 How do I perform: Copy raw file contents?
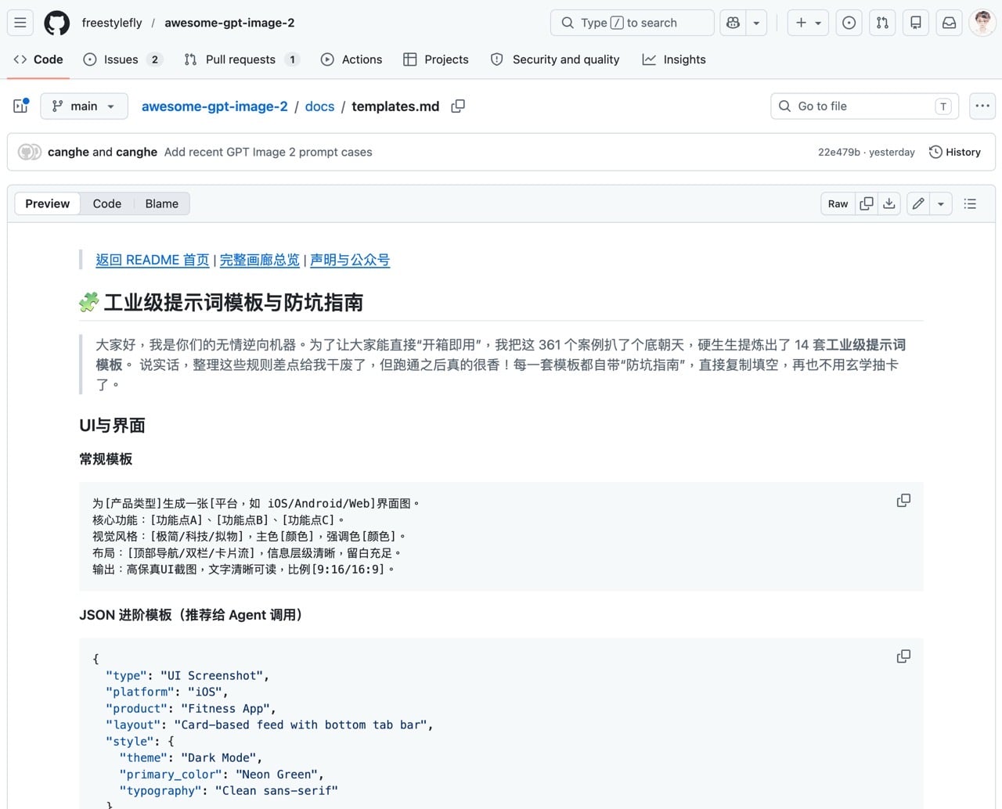point(867,203)
